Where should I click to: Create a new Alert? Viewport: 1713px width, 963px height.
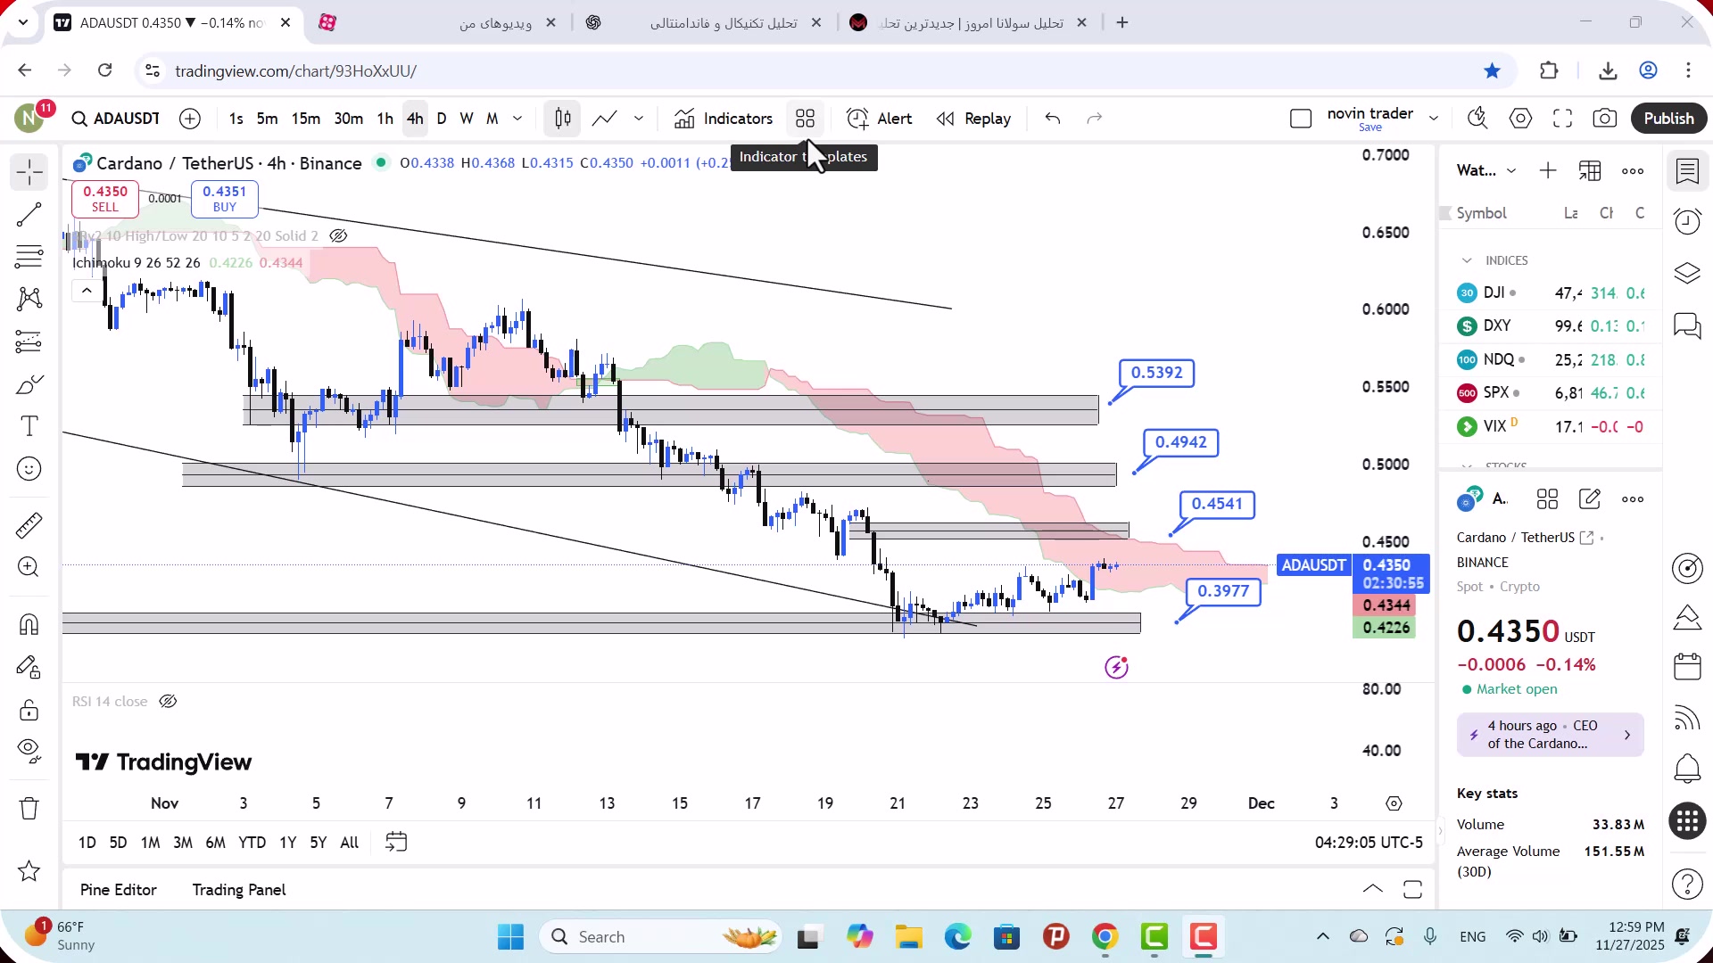tap(880, 119)
